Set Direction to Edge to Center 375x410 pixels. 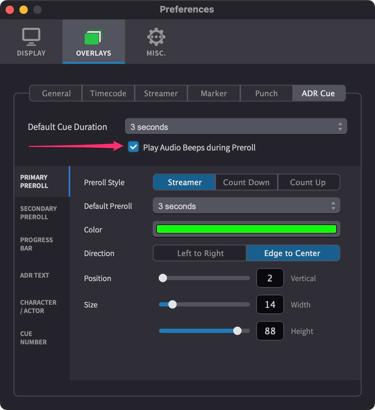pyautogui.click(x=293, y=253)
